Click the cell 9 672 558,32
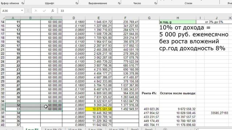 (178, 109)
